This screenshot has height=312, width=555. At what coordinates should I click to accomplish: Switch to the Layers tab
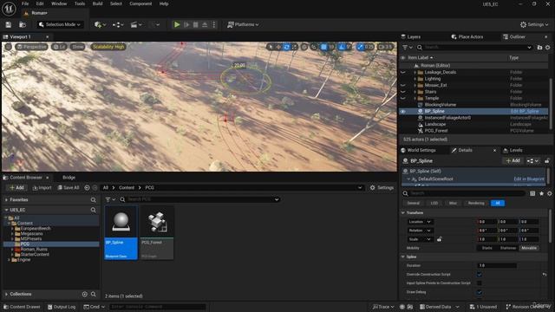[x=410, y=36]
